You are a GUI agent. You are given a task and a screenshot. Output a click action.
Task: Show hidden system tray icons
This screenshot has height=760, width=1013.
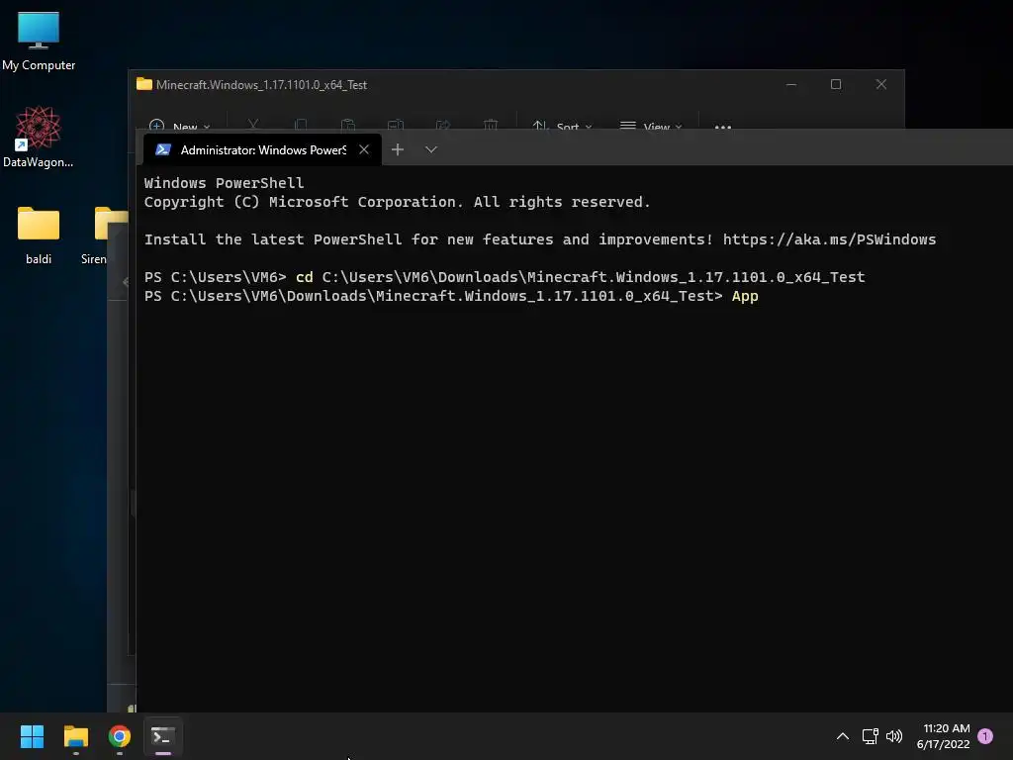(x=843, y=736)
